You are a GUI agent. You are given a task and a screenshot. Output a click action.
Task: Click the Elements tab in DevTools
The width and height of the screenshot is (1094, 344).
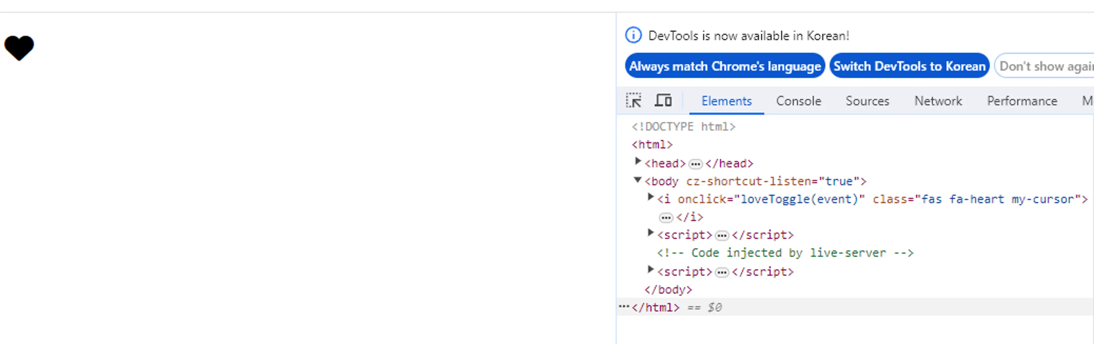[726, 101]
